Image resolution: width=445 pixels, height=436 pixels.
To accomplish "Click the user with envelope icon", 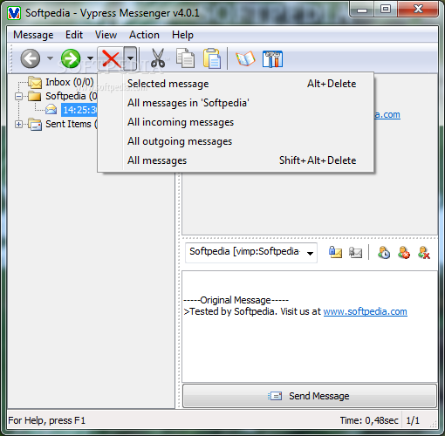I will 355,252.
